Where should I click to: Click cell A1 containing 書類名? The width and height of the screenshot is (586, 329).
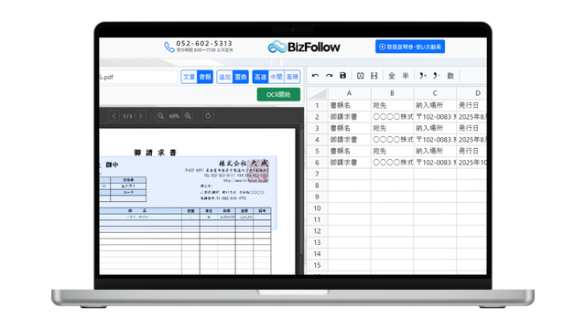pyautogui.click(x=349, y=106)
